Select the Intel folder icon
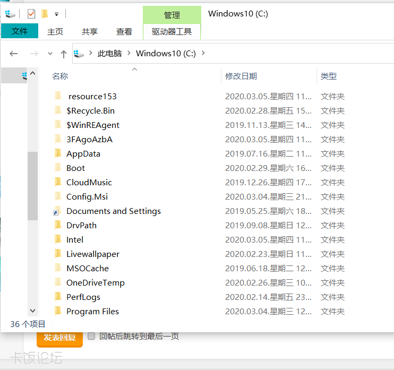Image resolution: width=394 pixels, height=370 pixels. pos(58,239)
